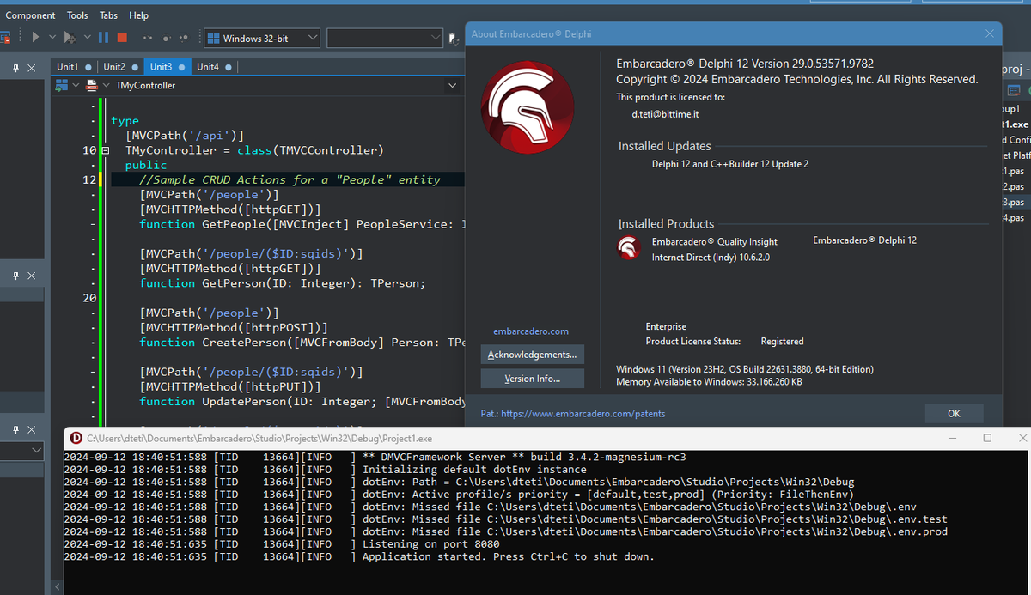
Task: Pin the upper left docked panel
Action: 16,67
